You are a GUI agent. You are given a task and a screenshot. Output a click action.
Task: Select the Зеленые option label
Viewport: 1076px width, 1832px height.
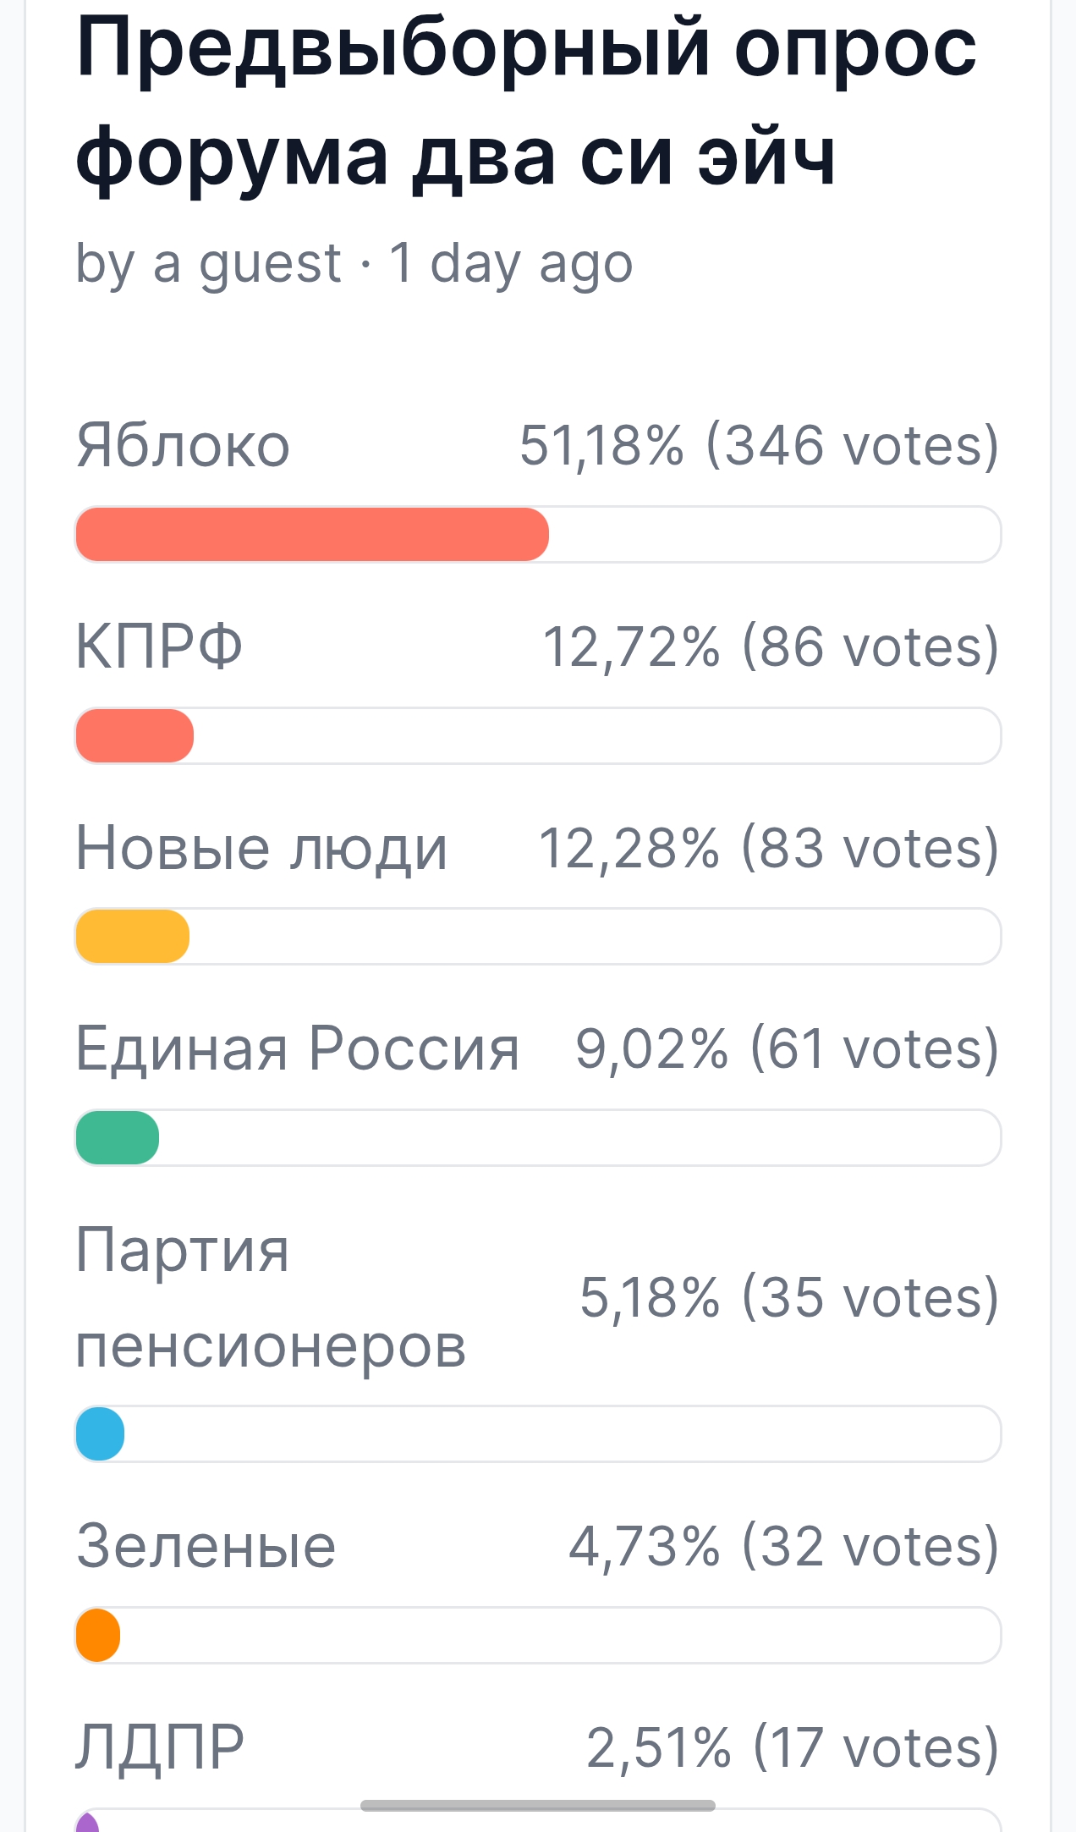(206, 1546)
